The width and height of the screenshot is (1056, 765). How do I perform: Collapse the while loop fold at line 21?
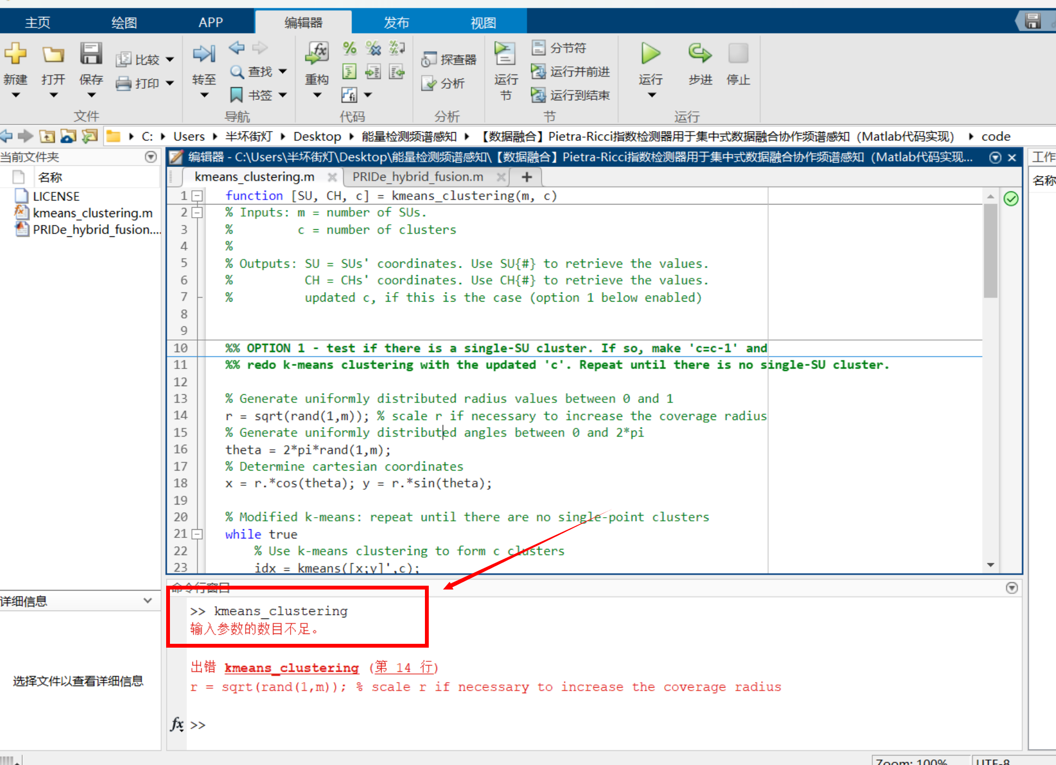pos(197,534)
